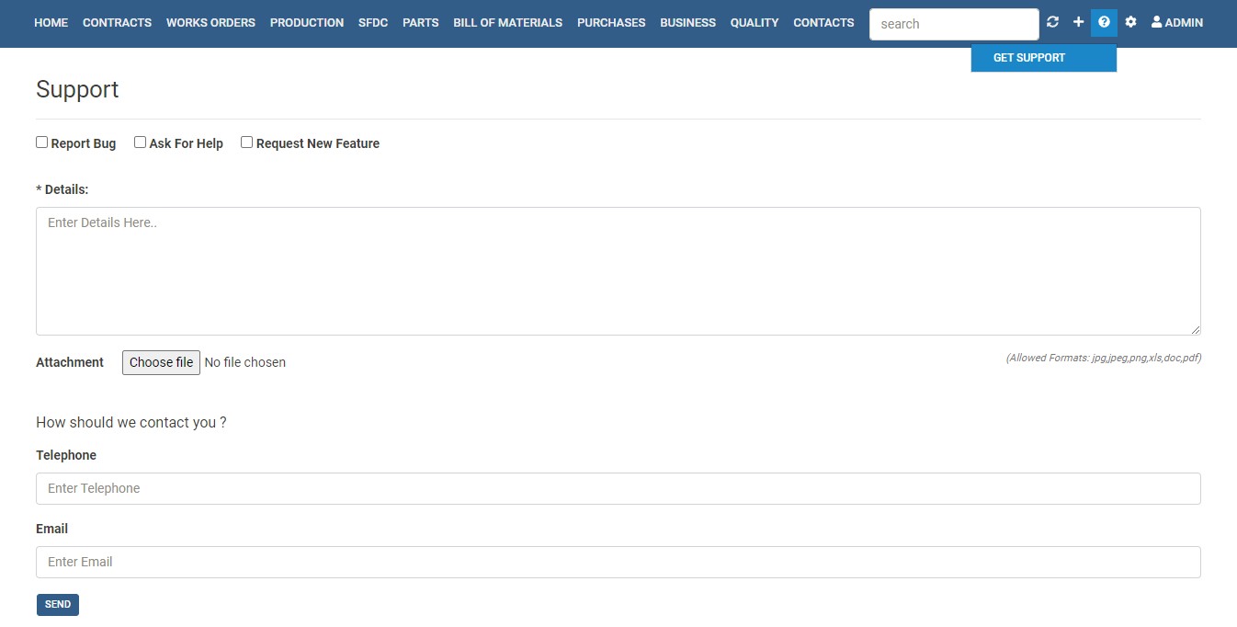
Task: Open the Quality menu
Action: (x=754, y=22)
